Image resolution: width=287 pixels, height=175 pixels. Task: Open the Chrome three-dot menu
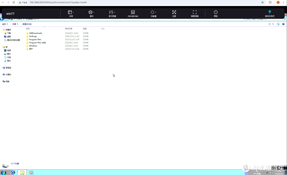(x=284, y=2)
